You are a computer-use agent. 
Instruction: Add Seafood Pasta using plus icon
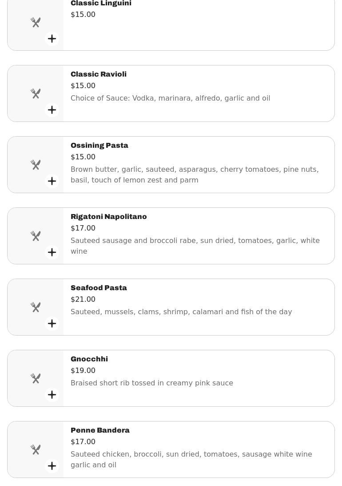coord(52,324)
